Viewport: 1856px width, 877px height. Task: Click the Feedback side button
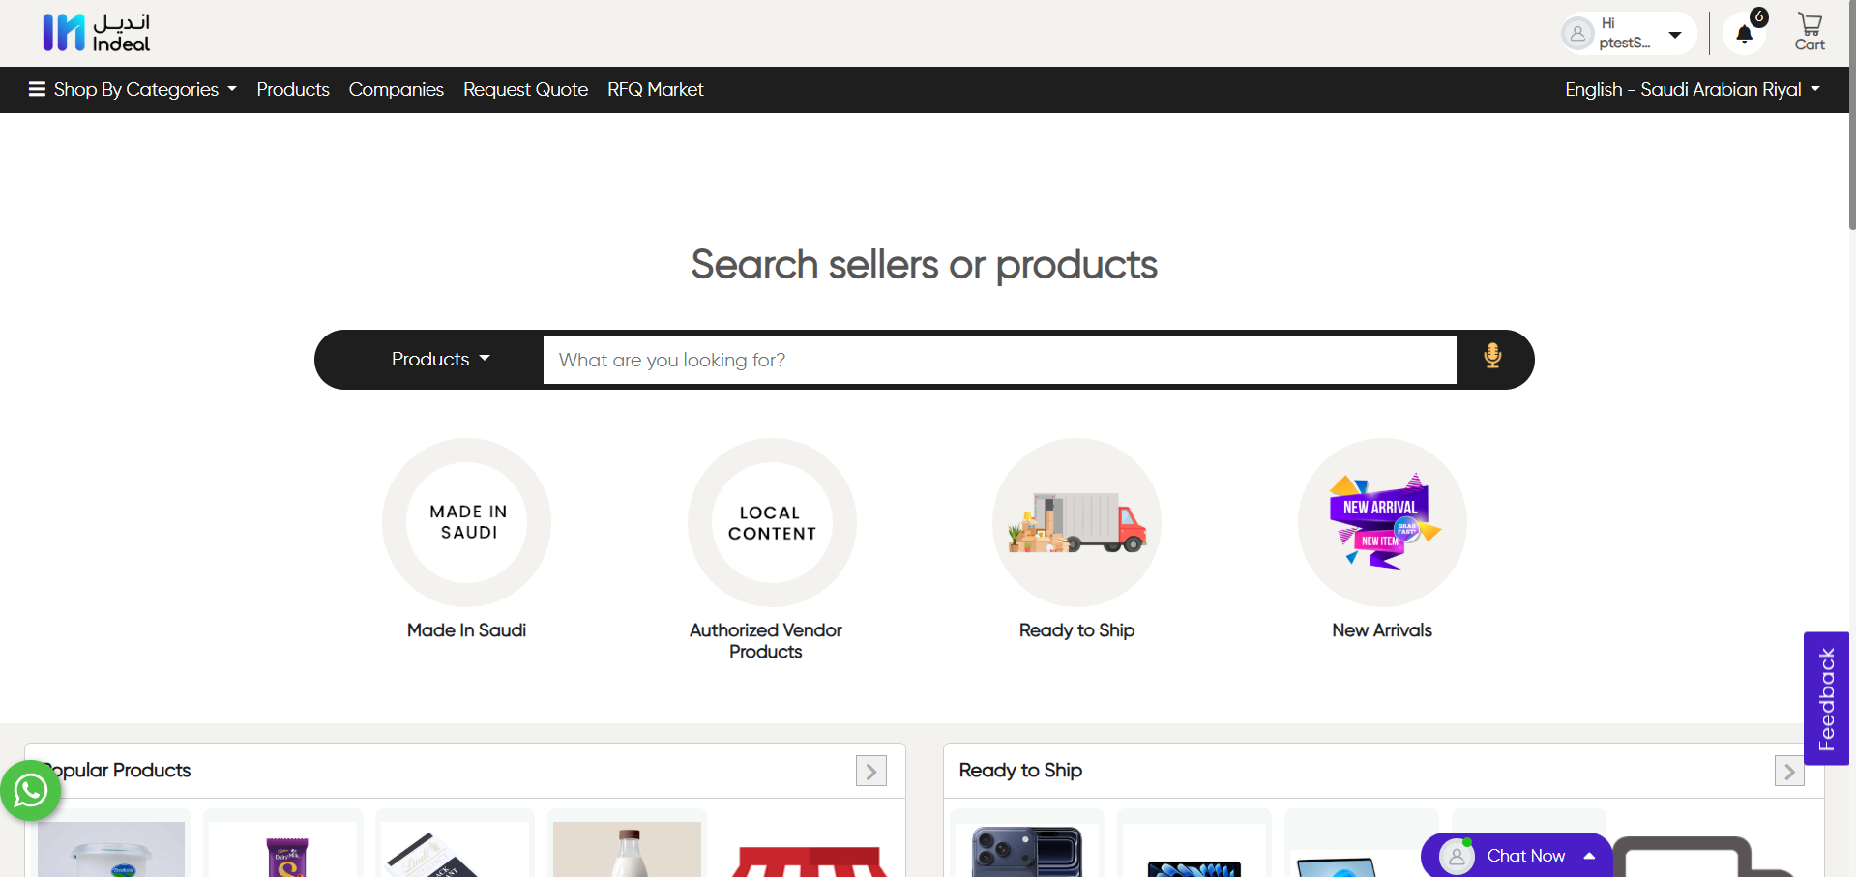point(1826,698)
